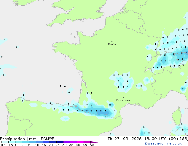The width and height of the screenshot is (188, 146).
Task: Click the forecast date 'Th 27-03-2025'
Action: tap(125, 139)
